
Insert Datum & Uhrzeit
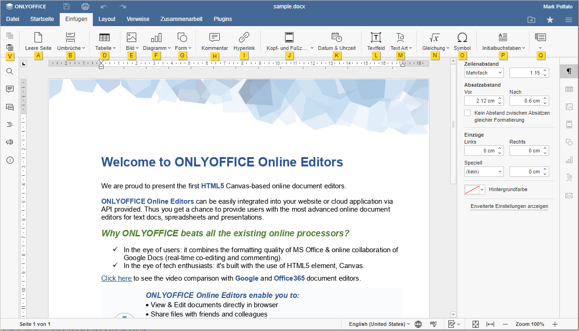[x=336, y=41]
